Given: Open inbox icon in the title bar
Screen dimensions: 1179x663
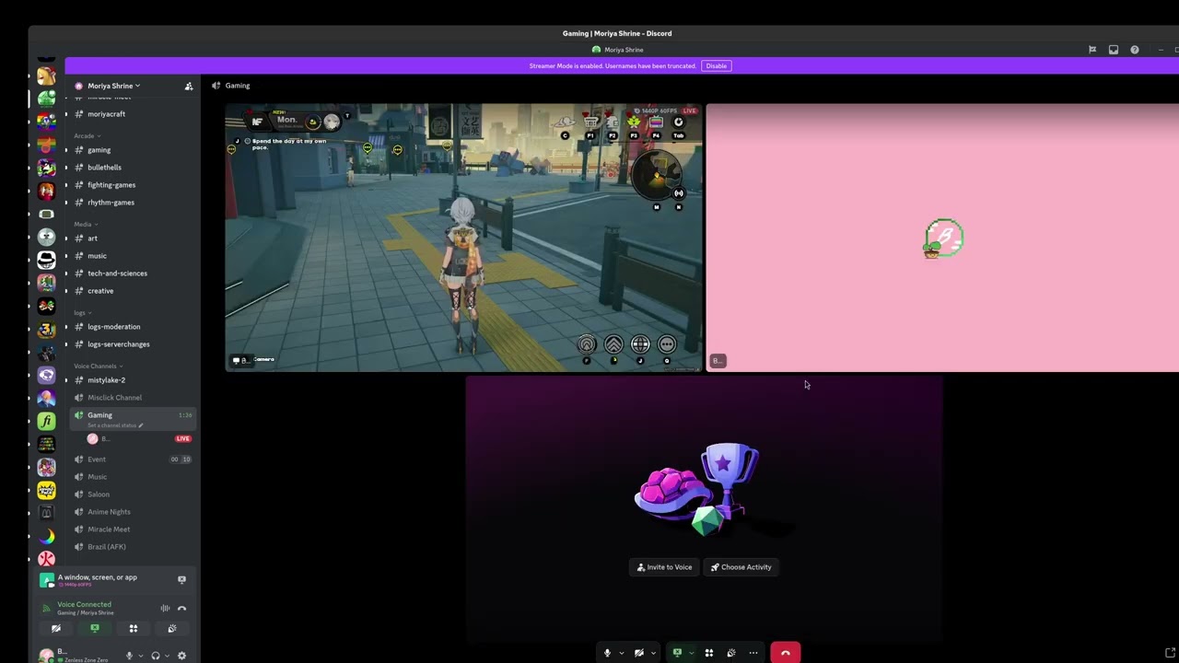Looking at the screenshot, I should click(x=1113, y=50).
